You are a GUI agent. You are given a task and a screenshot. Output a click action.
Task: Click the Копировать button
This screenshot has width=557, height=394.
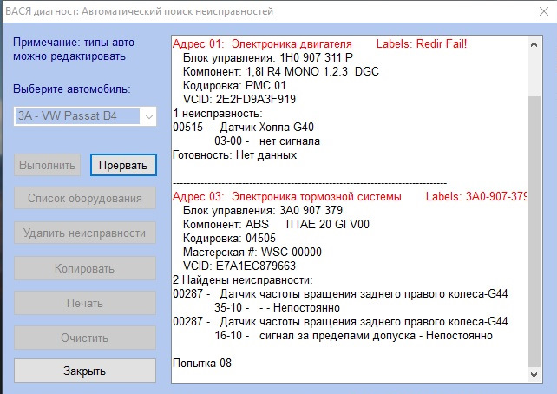click(85, 268)
